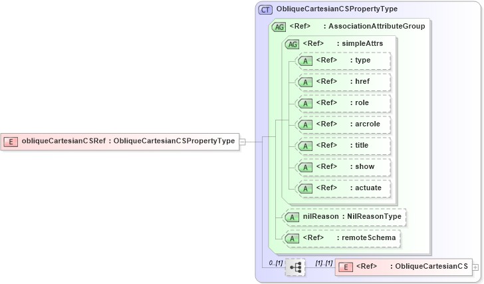Select the ': AssociationAttributeGroup' label
484x284 pixels.
click(374, 26)
